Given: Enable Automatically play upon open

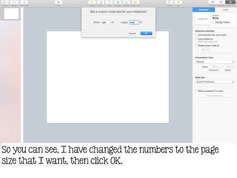Looking at the screenshot, I should (x=196, y=35).
